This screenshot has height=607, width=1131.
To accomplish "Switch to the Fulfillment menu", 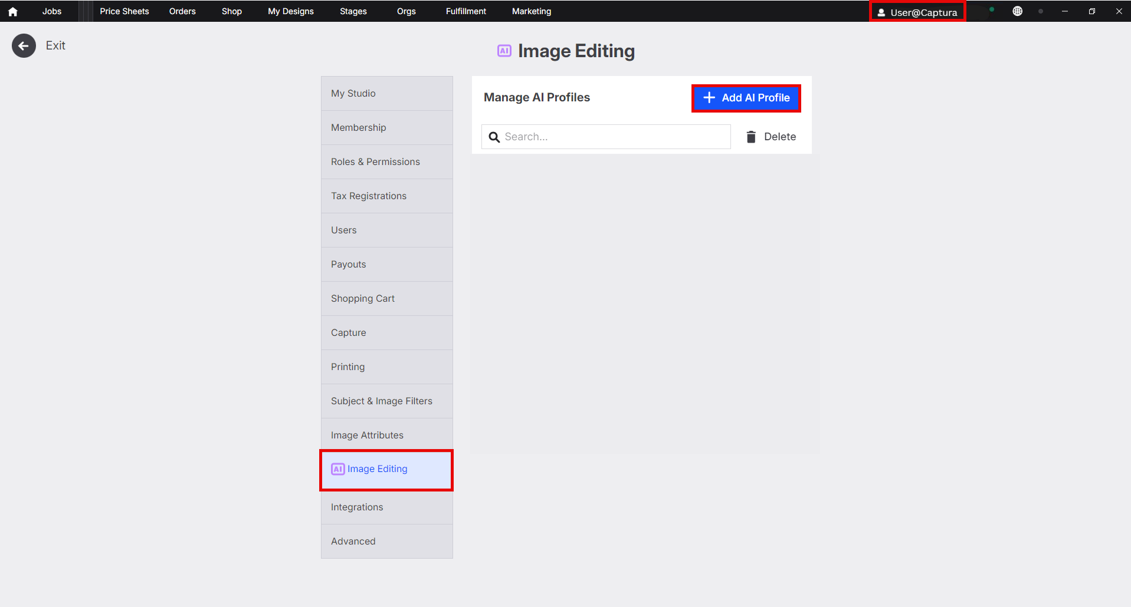I will 465,11.
